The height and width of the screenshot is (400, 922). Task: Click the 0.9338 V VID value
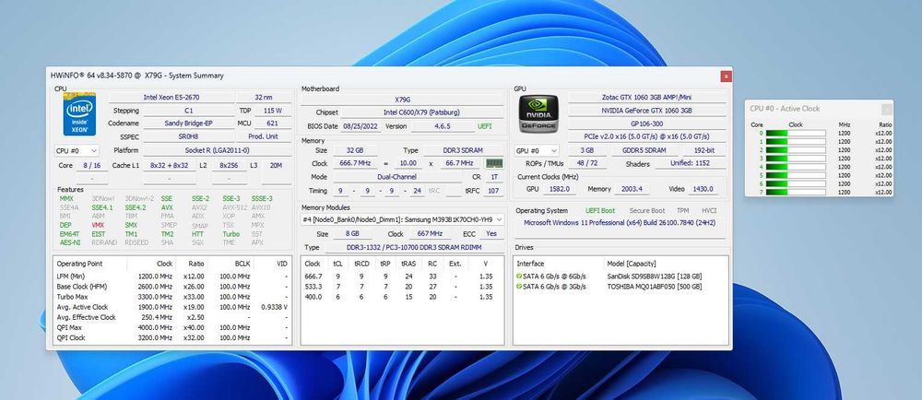[274, 307]
